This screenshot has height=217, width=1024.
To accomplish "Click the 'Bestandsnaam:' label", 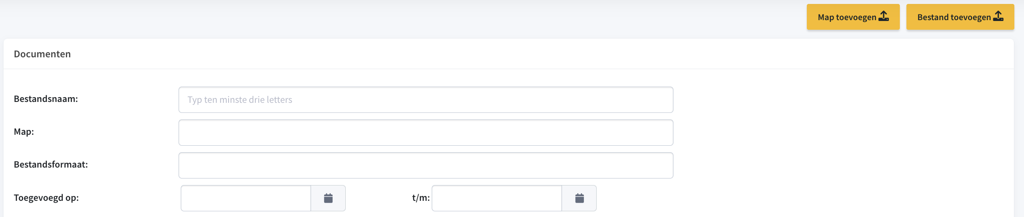I will click(46, 99).
